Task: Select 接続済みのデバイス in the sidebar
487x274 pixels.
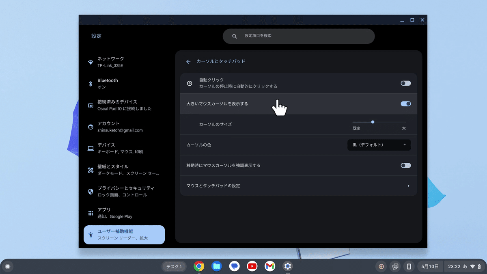Action: (x=124, y=105)
